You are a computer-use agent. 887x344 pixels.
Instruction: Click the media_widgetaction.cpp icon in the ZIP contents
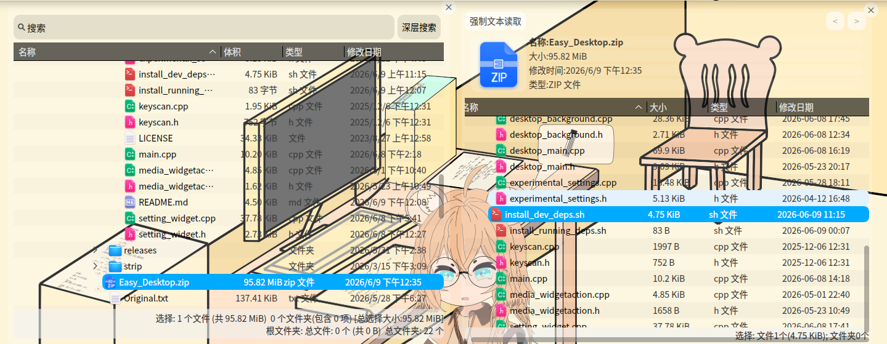pos(501,295)
